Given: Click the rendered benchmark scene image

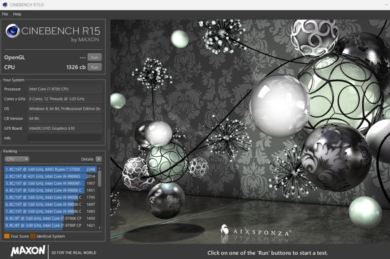Looking at the screenshot, I should [x=250, y=131].
